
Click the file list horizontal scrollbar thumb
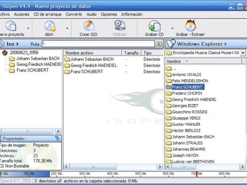pyautogui.click(x=93, y=166)
